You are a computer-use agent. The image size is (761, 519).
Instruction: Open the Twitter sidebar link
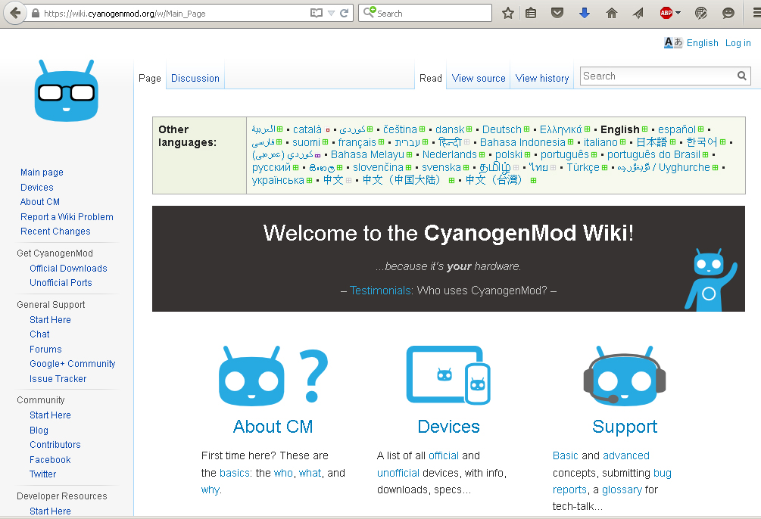click(42, 474)
